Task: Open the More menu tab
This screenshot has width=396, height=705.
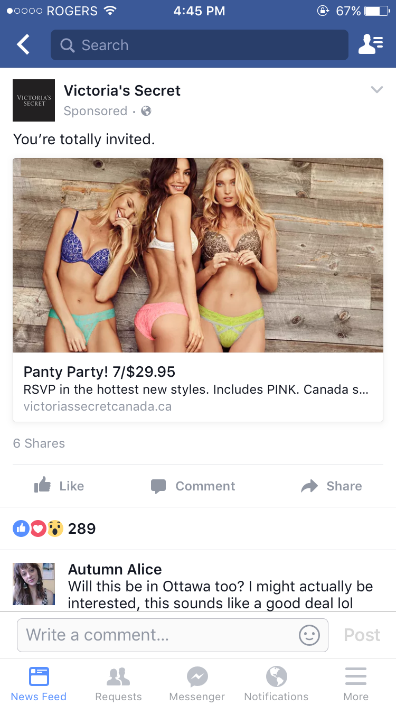Action: 356,684
